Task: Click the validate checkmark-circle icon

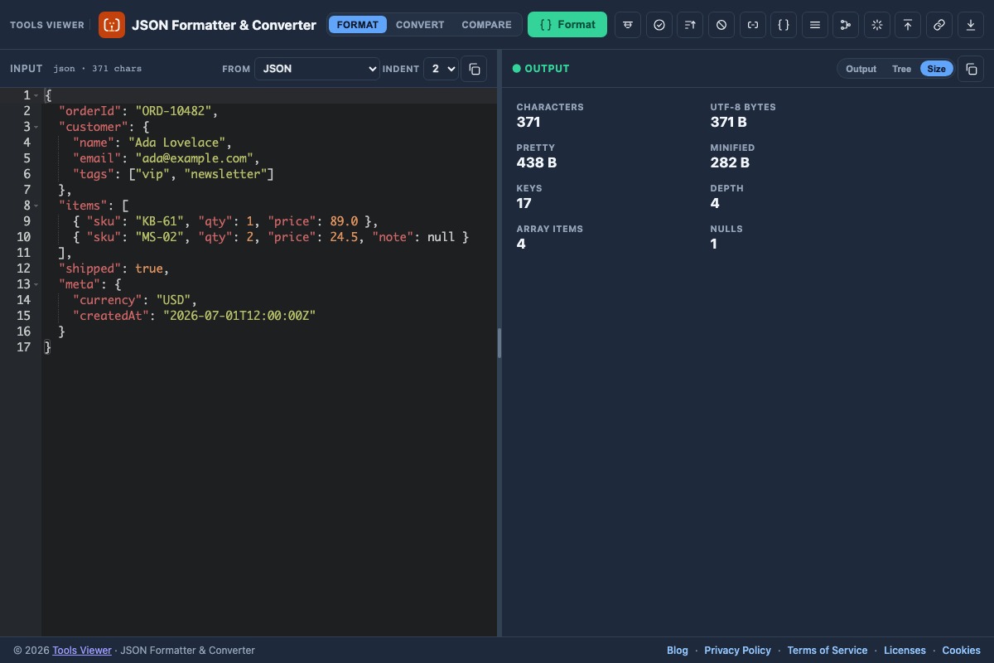Action: 659,25
